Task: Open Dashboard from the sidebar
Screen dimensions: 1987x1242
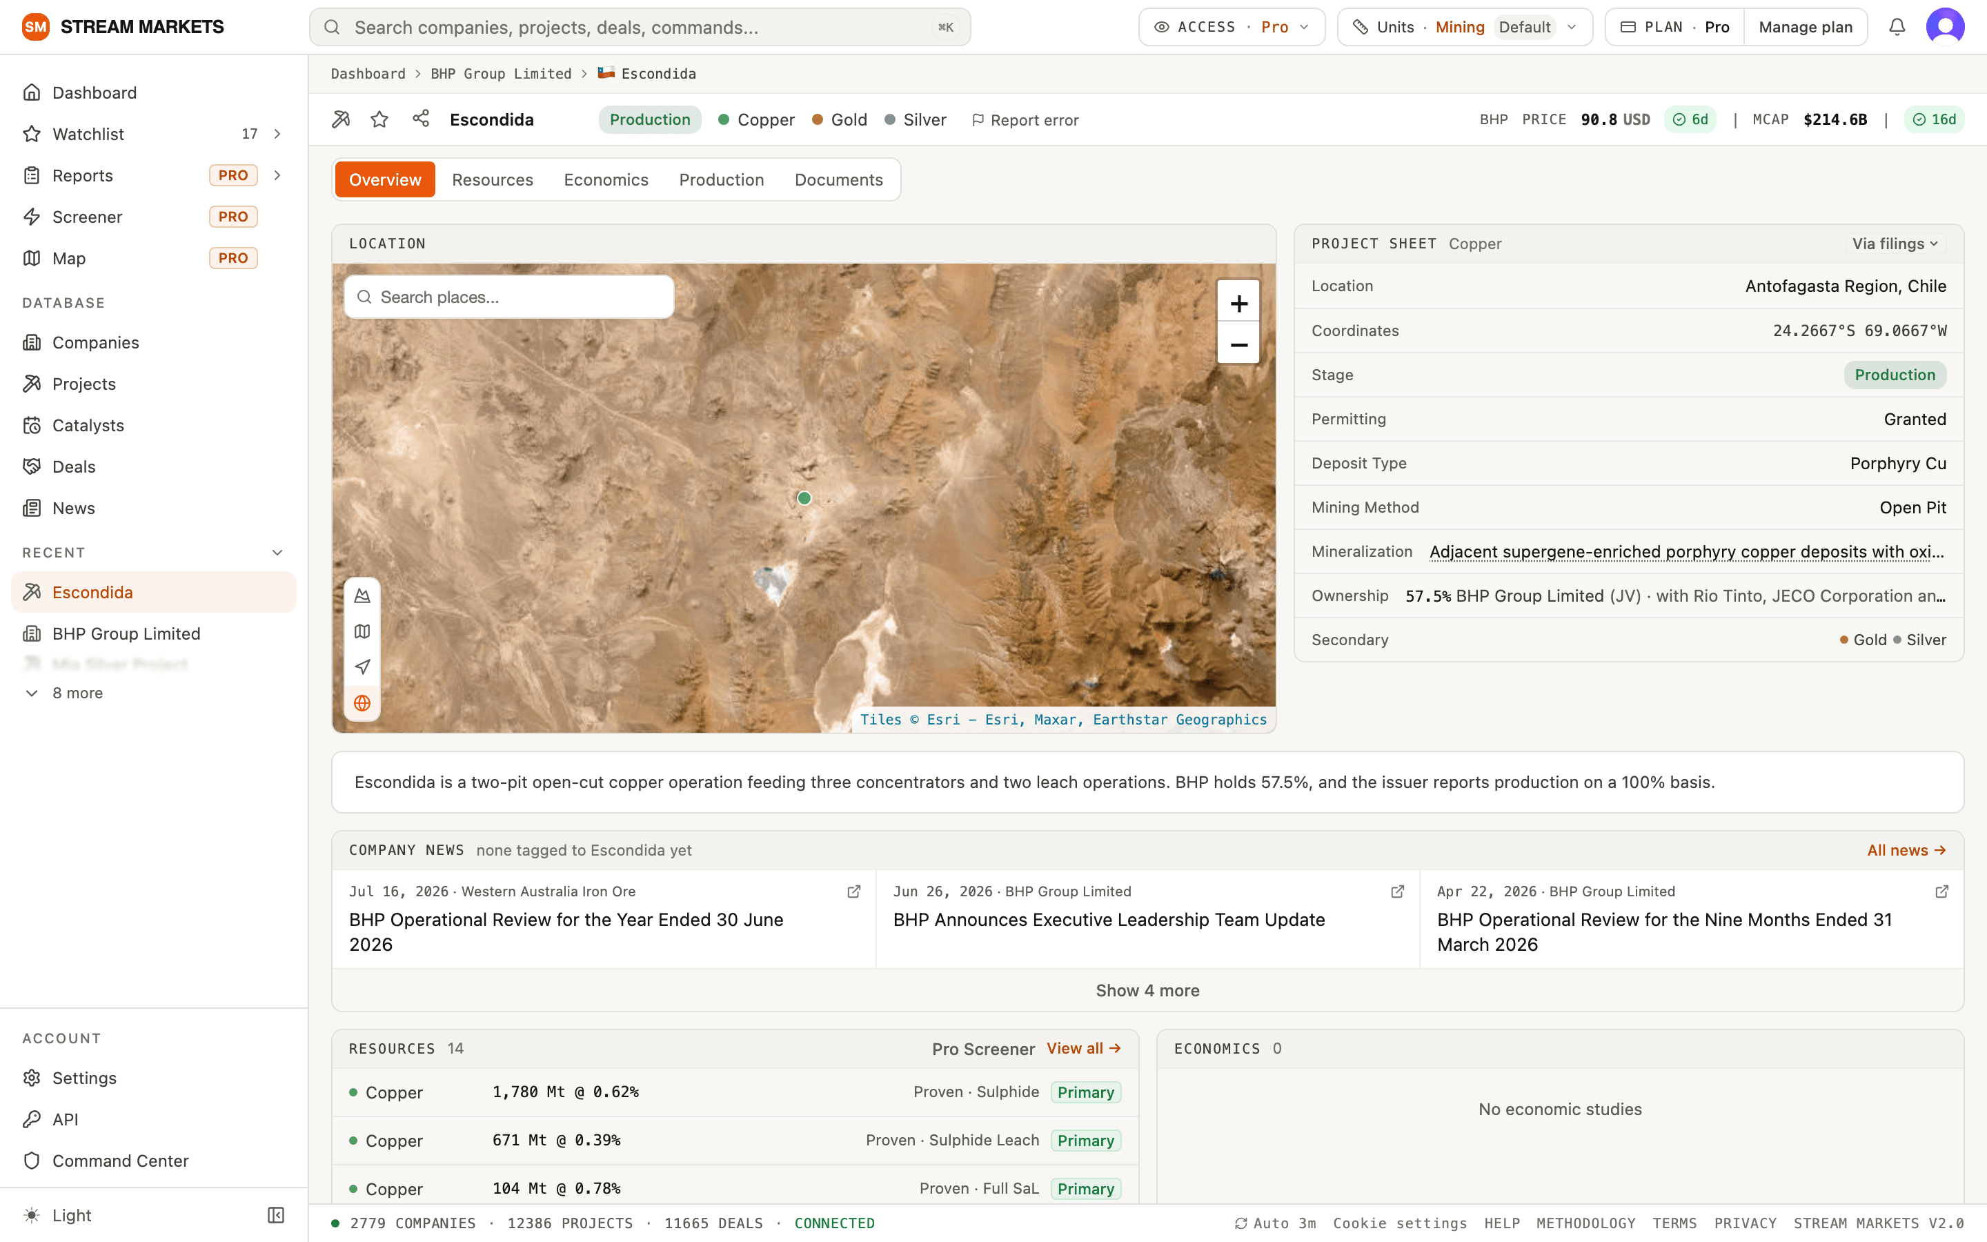Action: point(154,93)
